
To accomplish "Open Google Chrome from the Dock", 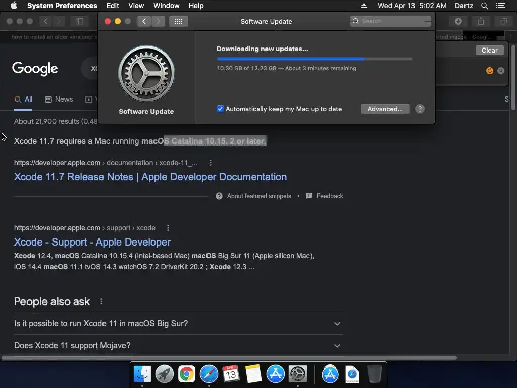I will click(187, 374).
